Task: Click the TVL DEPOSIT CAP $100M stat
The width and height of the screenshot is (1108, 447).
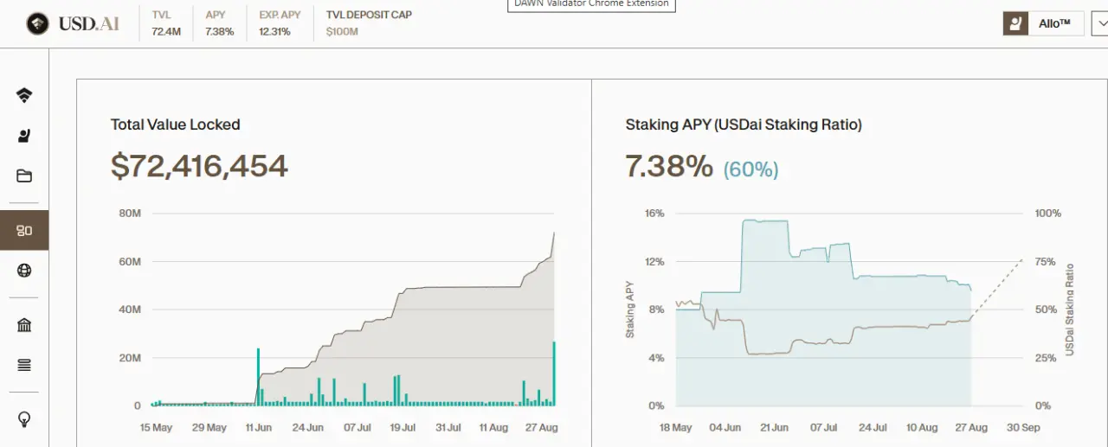Action: [x=369, y=23]
